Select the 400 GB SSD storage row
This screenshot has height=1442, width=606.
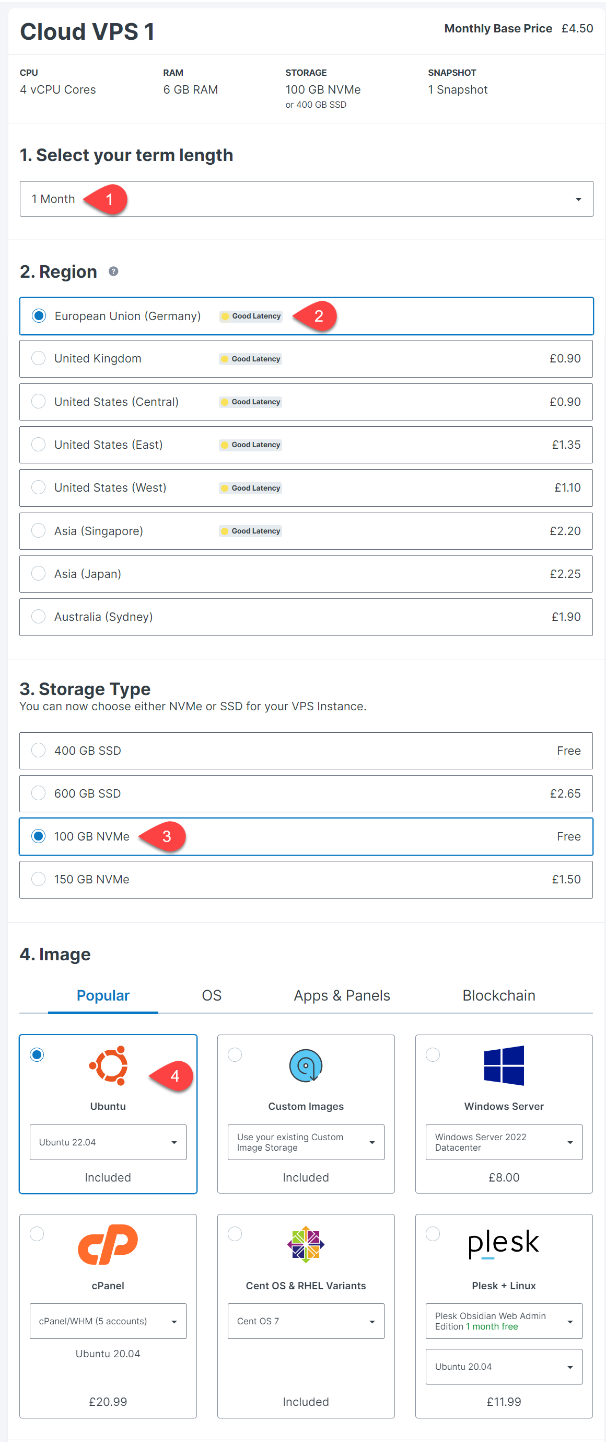[x=306, y=750]
